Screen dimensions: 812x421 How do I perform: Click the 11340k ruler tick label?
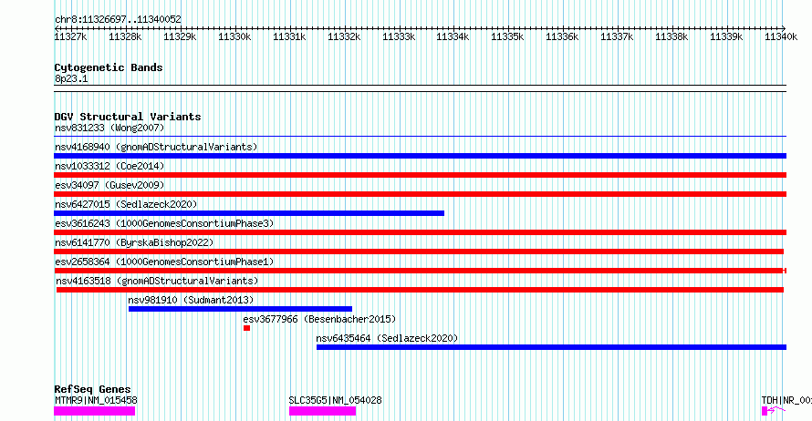(781, 36)
